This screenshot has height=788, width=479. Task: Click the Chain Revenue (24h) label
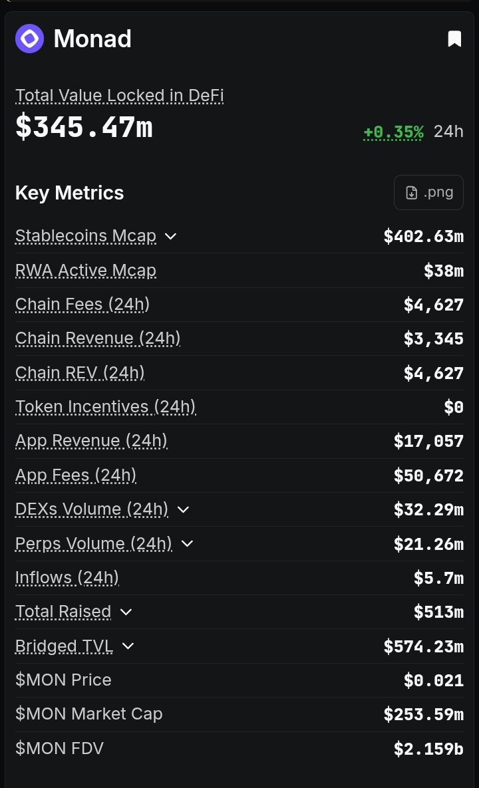tap(98, 338)
